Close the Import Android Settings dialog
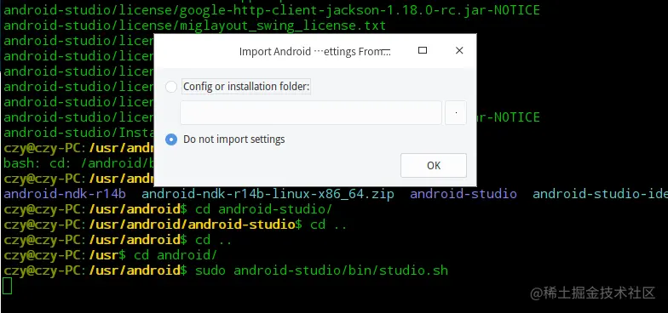Screen dimensions: 668x313 click(x=459, y=51)
